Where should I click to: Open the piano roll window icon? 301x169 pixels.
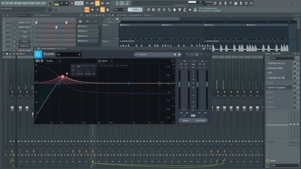(x=154, y=9)
